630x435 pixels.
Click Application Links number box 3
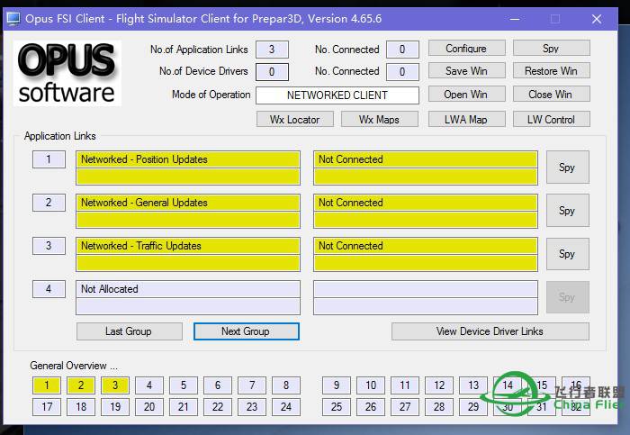coord(49,246)
